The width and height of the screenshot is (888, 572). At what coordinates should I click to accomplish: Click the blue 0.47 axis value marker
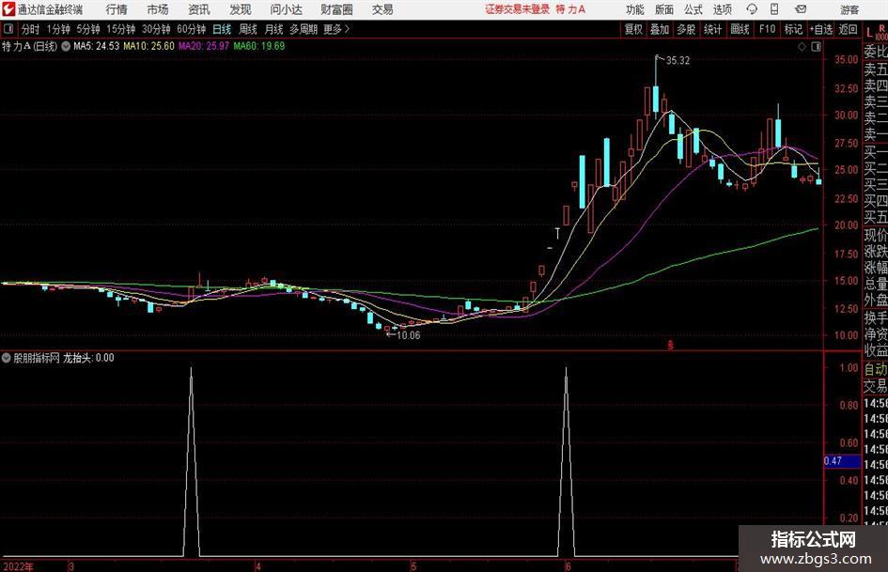[x=842, y=461]
